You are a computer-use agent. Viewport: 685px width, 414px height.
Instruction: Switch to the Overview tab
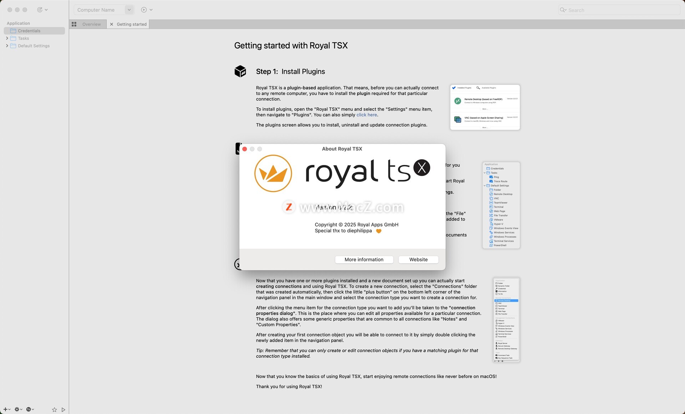91,24
